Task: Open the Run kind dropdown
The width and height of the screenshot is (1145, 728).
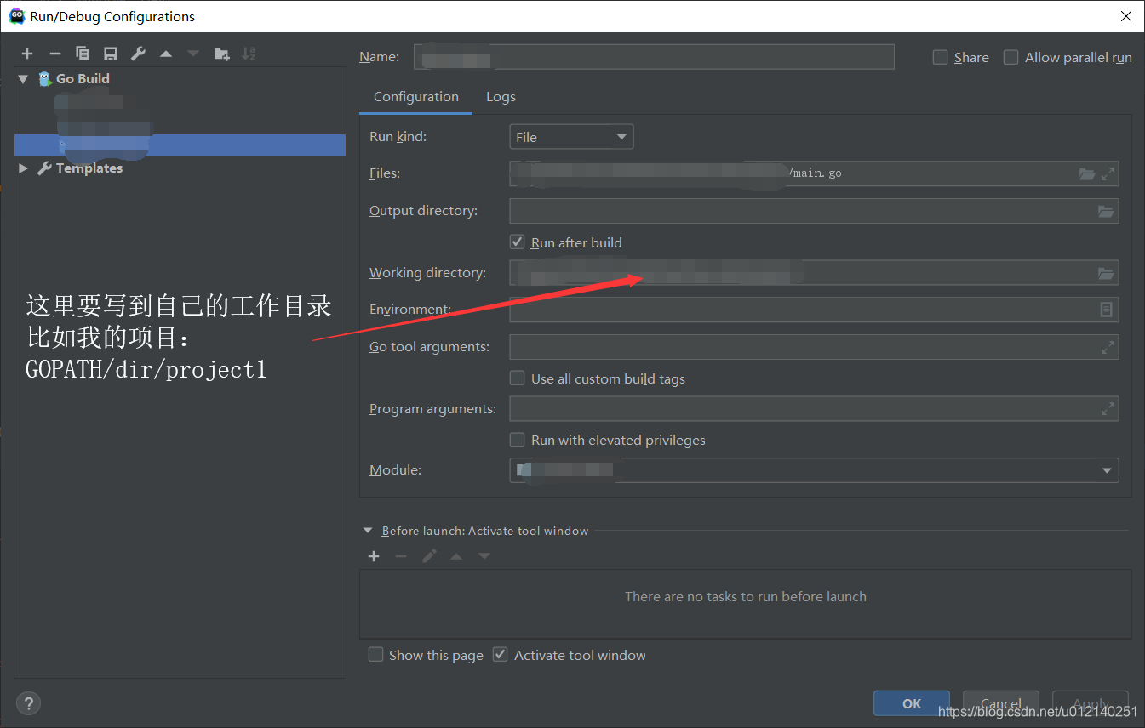Action: [x=571, y=137]
